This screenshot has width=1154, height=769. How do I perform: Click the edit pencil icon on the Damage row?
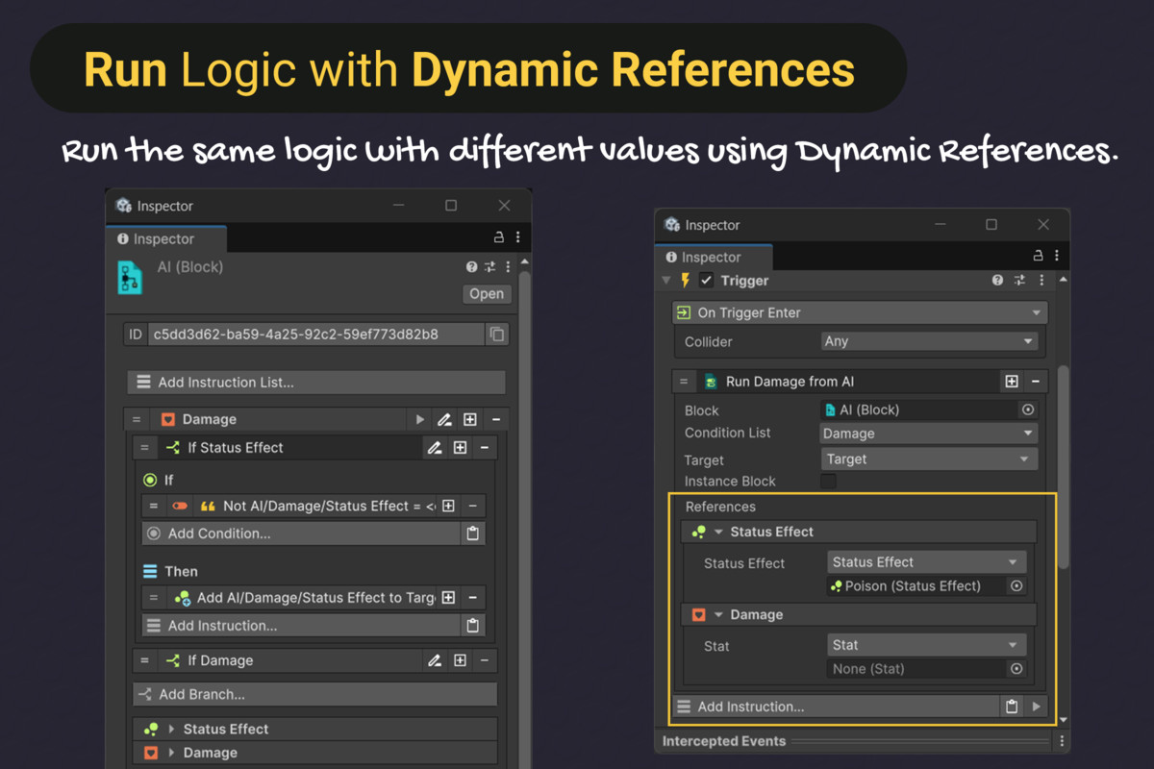tap(444, 420)
